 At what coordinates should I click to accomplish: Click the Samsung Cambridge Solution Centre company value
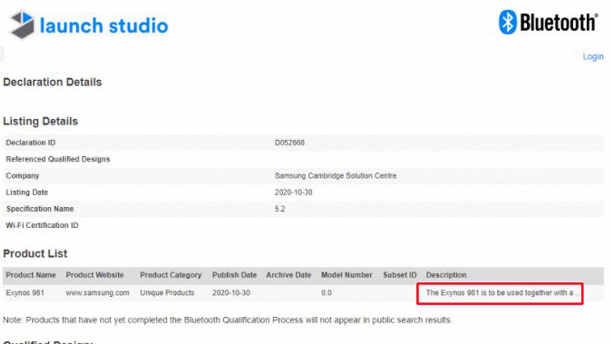click(335, 176)
